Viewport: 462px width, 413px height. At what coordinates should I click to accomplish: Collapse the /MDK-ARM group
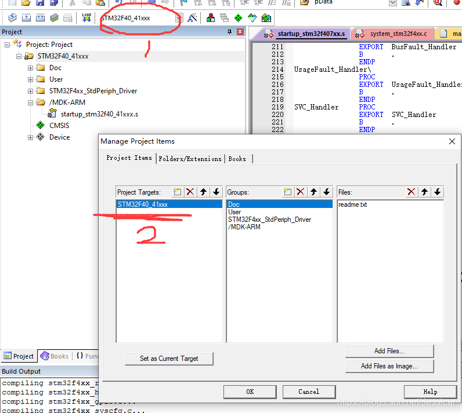click(30, 103)
